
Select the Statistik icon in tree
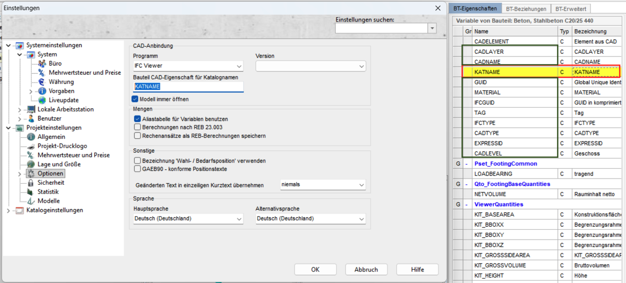[31, 192]
